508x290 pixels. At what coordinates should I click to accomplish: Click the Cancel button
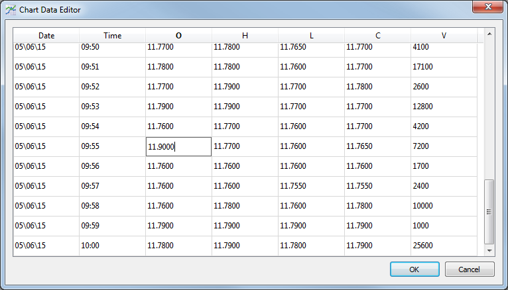point(470,269)
